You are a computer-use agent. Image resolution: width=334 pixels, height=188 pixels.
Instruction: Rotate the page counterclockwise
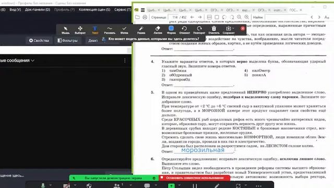point(224,17)
